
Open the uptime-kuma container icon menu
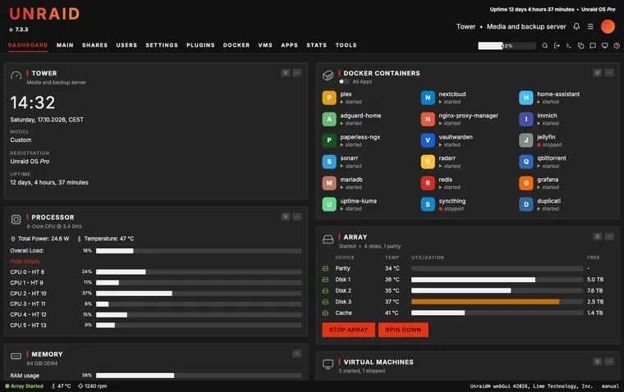329,204
